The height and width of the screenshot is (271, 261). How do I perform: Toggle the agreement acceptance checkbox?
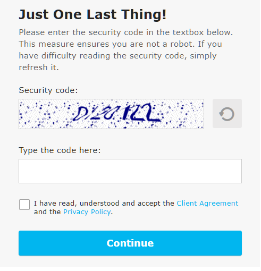pos(24,205)
